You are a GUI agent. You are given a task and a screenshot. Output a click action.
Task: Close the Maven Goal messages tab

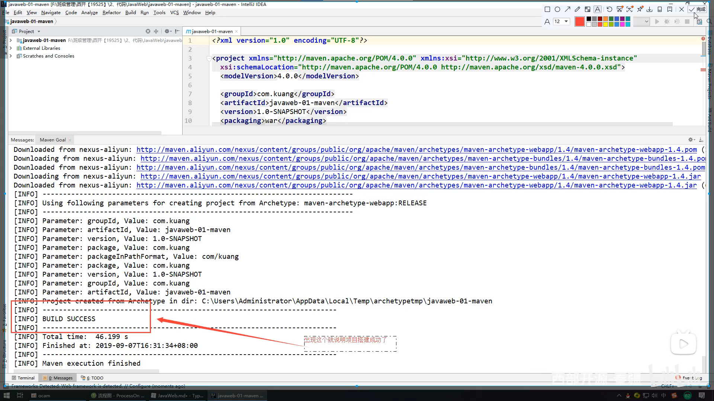(x=70, y=140)
